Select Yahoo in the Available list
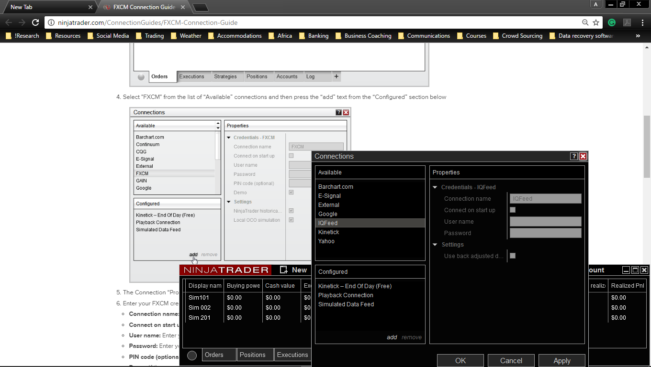 point(370,241)
